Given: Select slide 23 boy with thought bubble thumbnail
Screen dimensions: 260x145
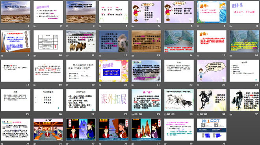Looking at the screenshot, I should 212,71.
